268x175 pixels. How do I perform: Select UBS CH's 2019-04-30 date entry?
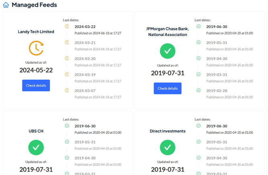pyautogui.click(x=85, y=158)
